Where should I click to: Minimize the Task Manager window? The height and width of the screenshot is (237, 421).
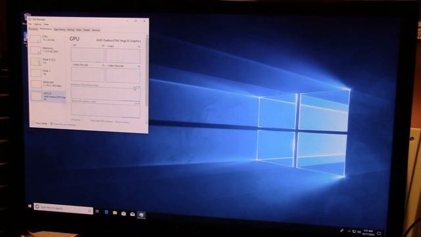[x=127, y=20]
